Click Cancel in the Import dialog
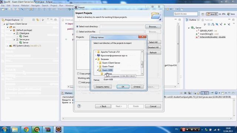Screen dimensions: 237x133 pos(153,106)
